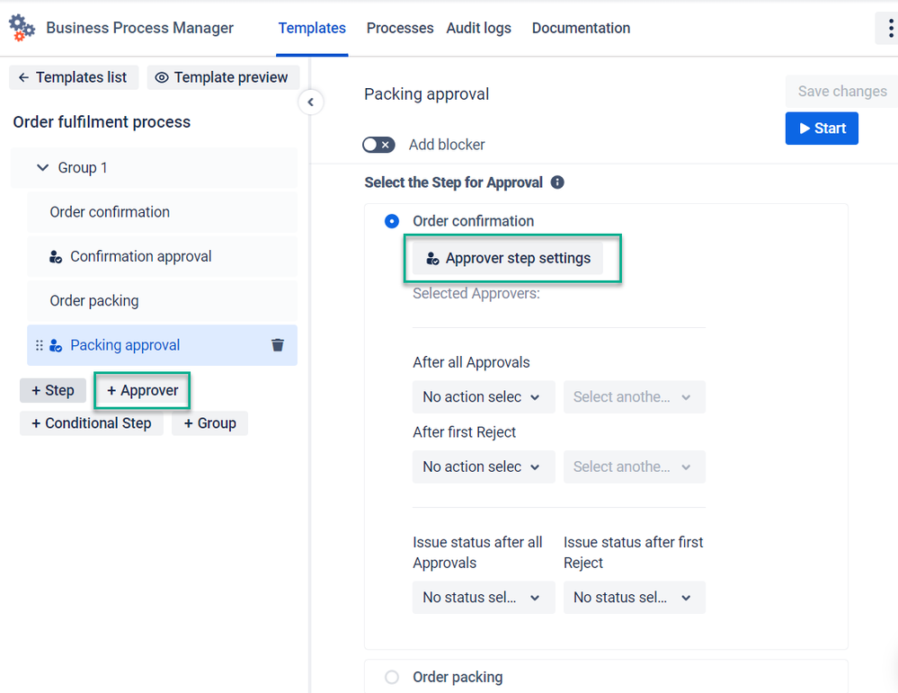Click the drag handle on Packing approval
Screen dimensions: 898x693
39,345
